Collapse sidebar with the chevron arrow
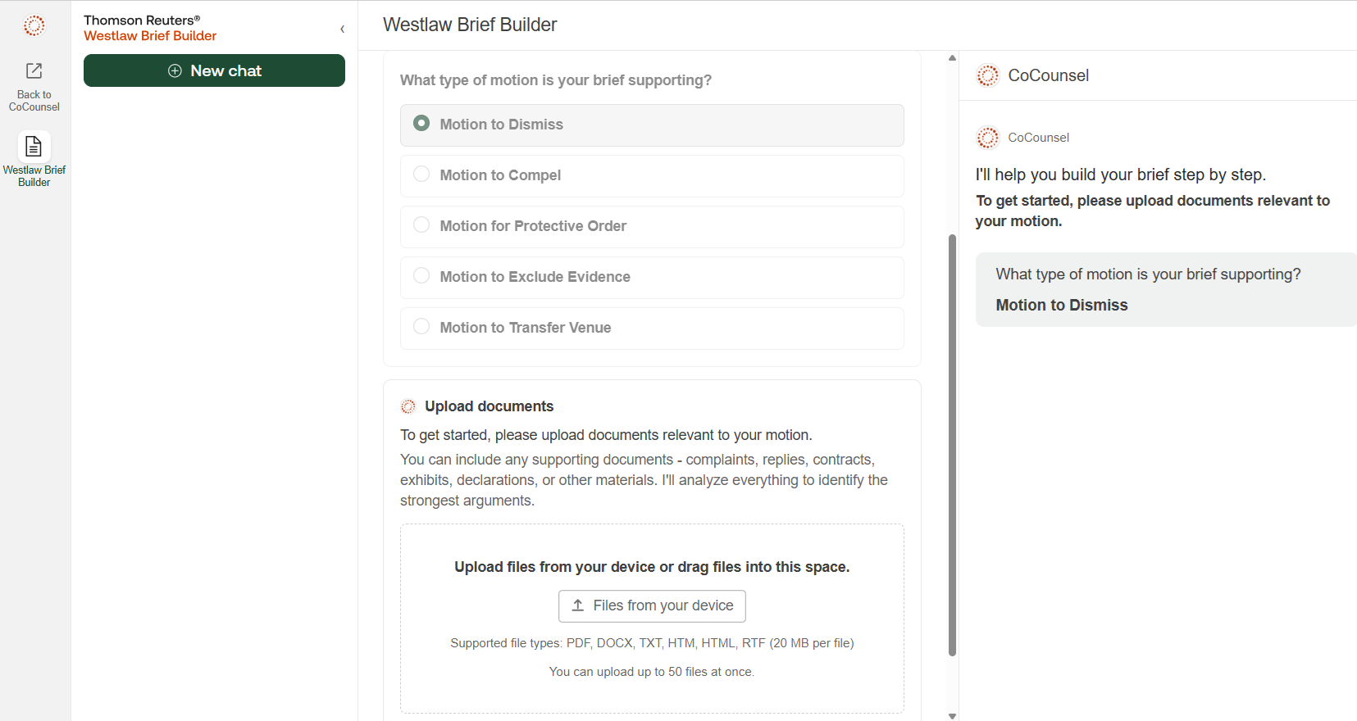This screenshot has width=1357, height=721. click(x=342, y=29)
